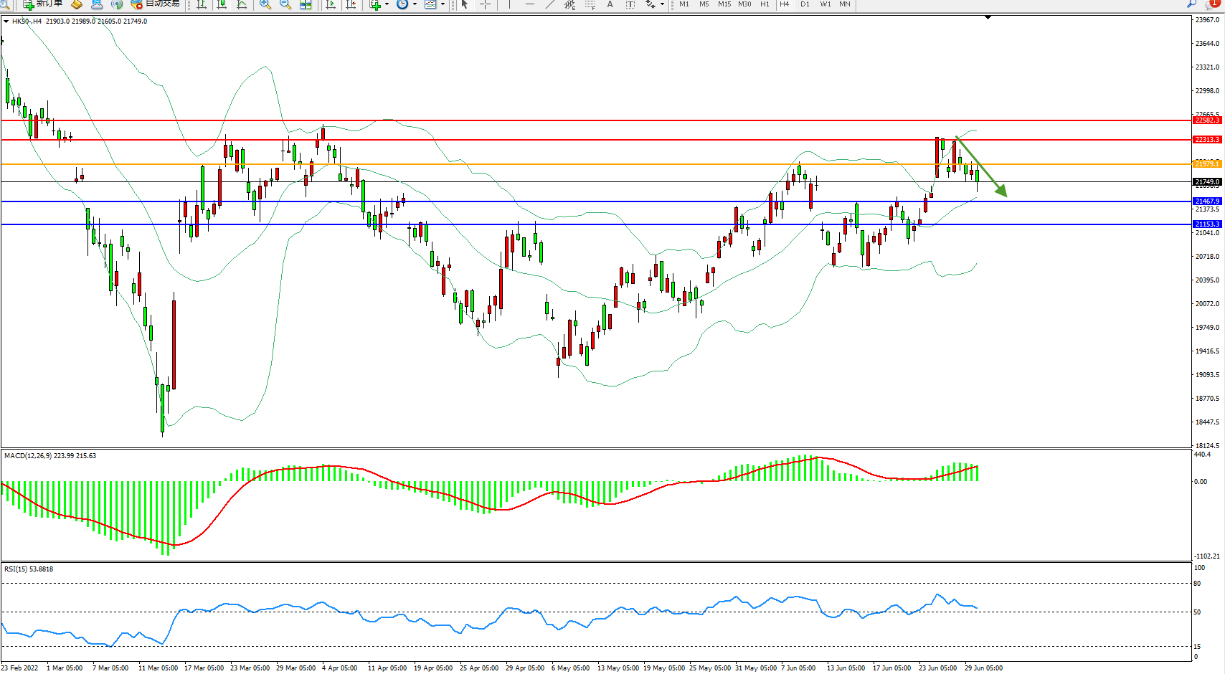This screenshot has width=1225, height=674.
Task: Expand the chart templates dropdown arrow
Action: tap(443, 4)
